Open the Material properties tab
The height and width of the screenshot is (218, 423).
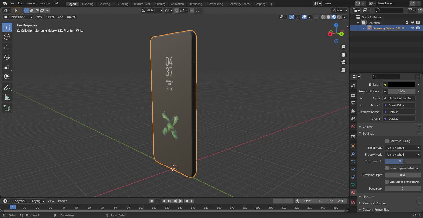(x=353, y=192)
